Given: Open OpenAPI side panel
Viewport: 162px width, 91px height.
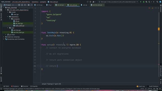Looking at the screenshot, I should (x=1, y=79).
